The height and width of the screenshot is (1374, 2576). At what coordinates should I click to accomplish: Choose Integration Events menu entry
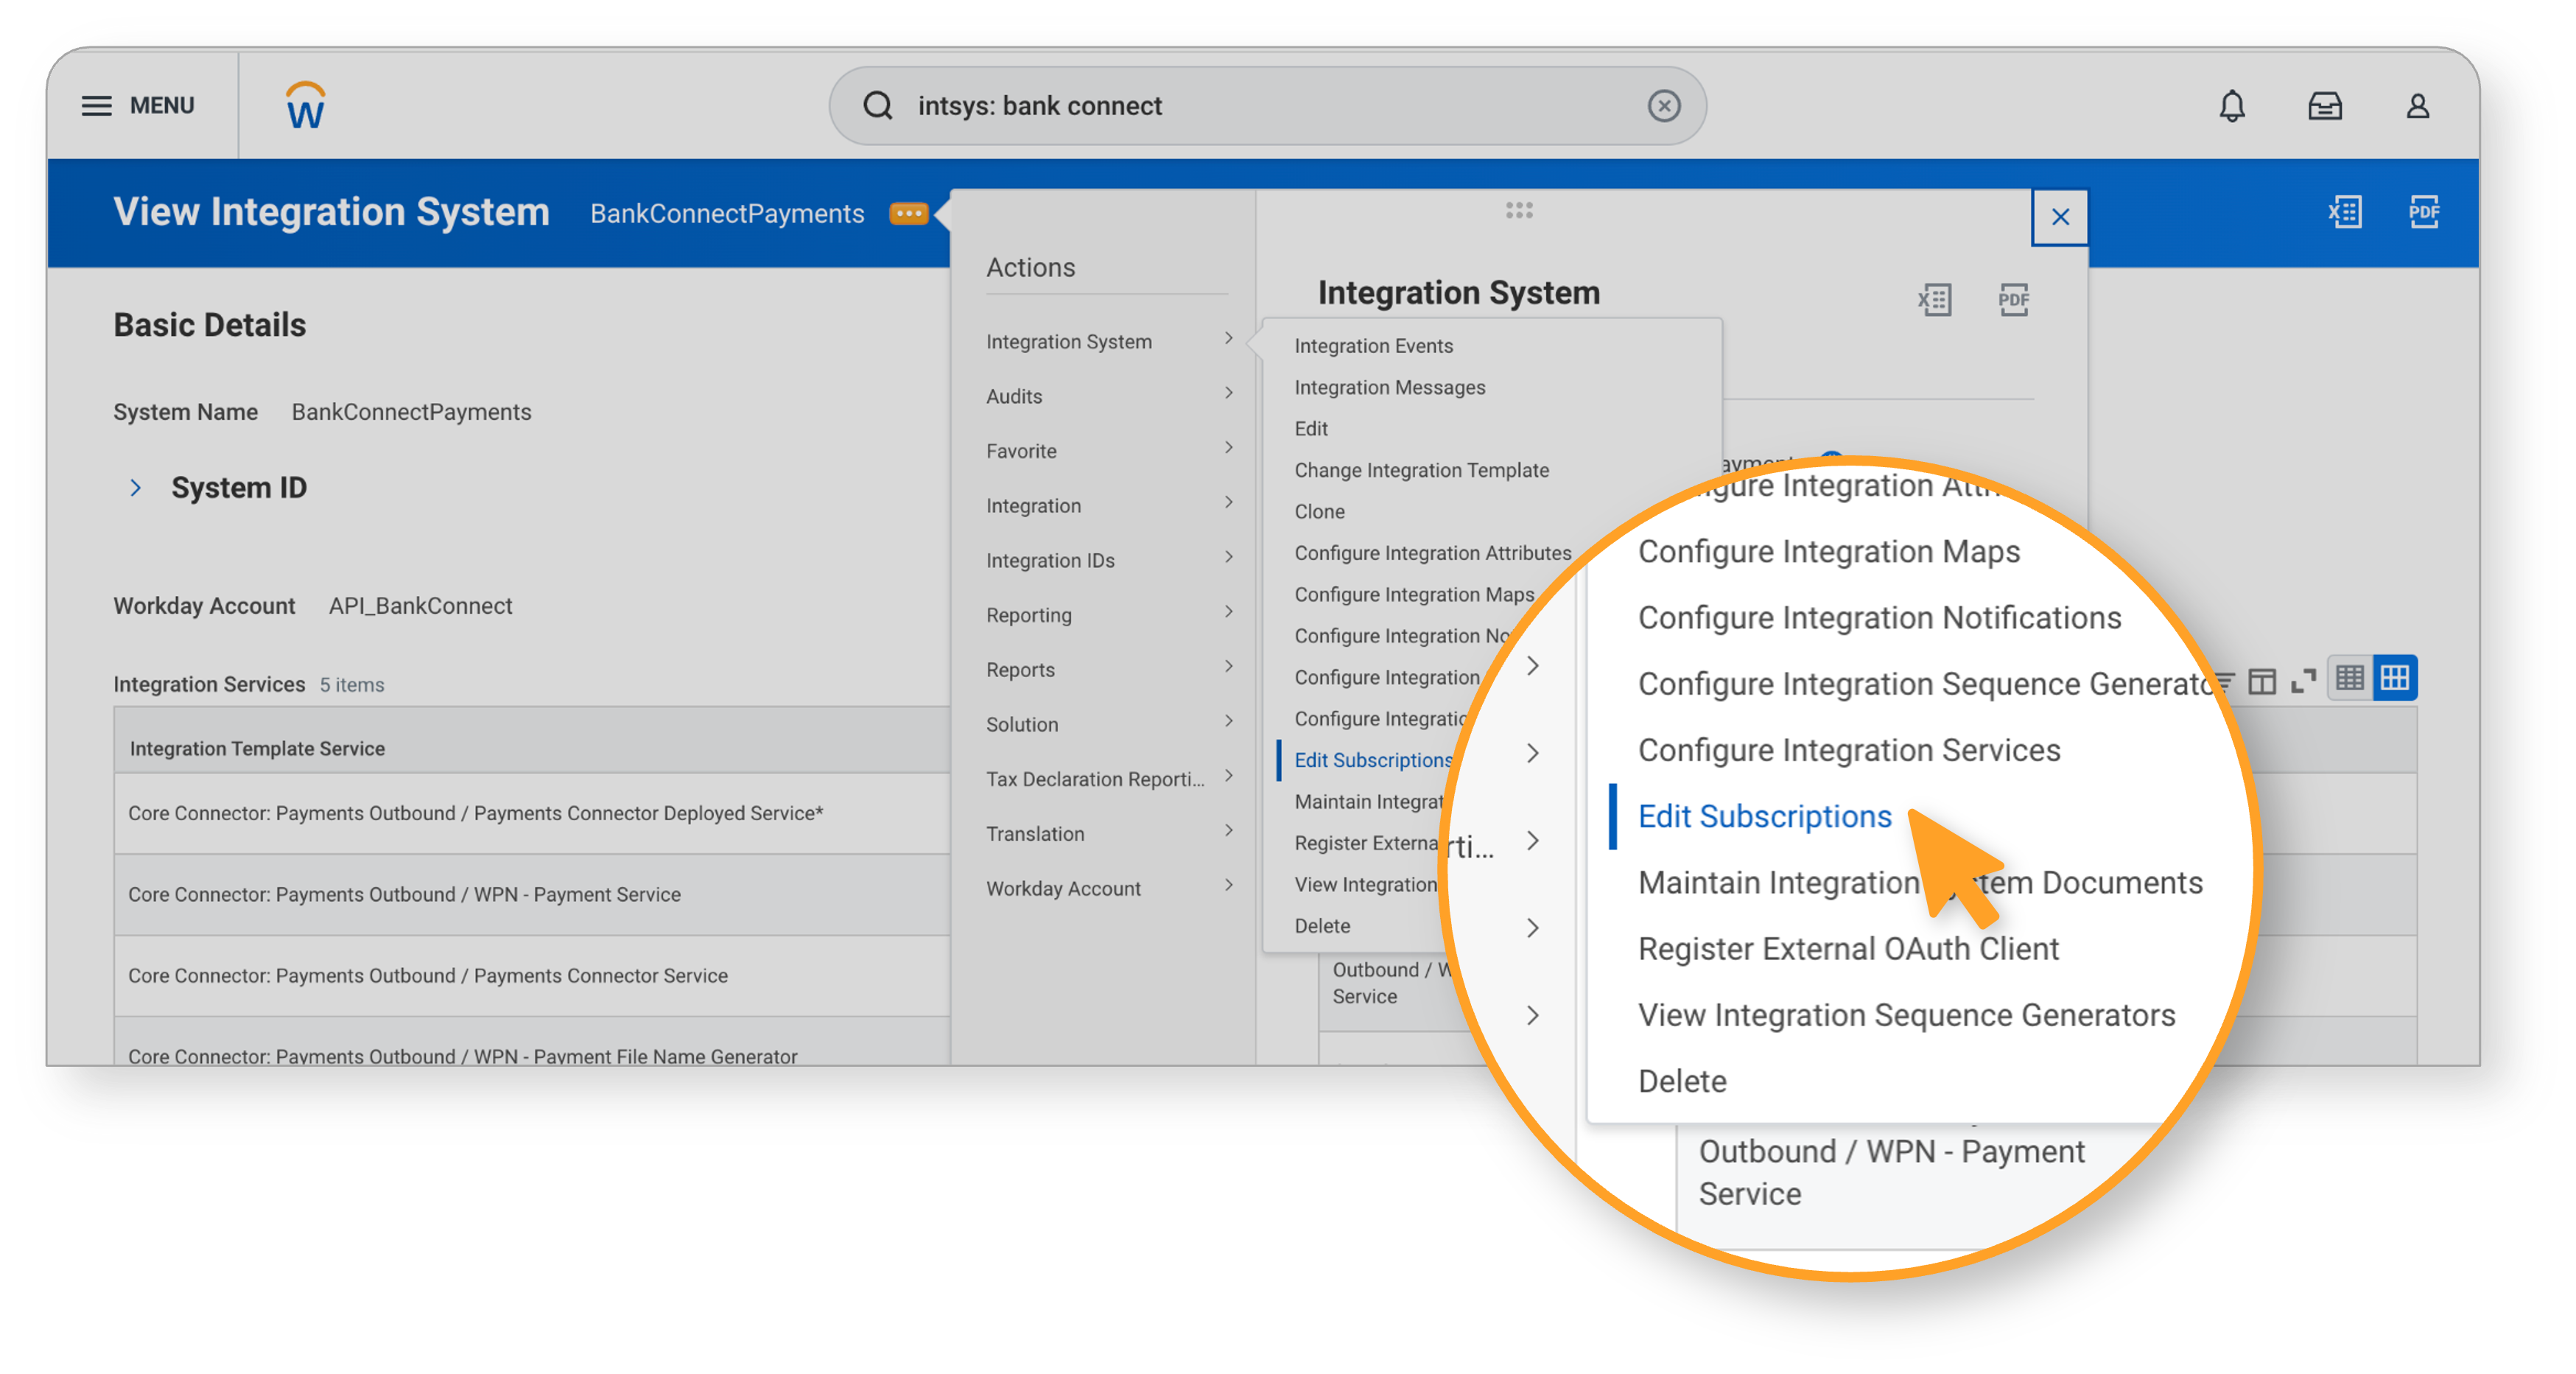pyautogui.click(x=1373, y=346)
